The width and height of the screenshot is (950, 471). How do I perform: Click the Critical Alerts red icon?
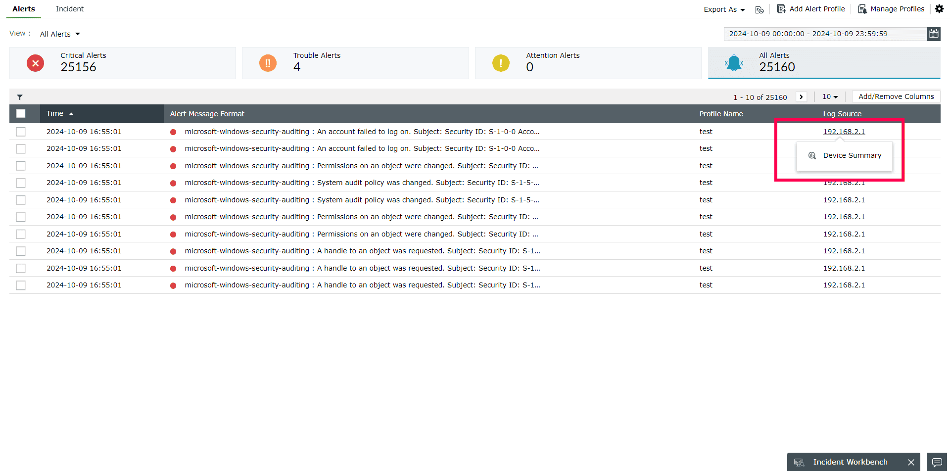35,63
